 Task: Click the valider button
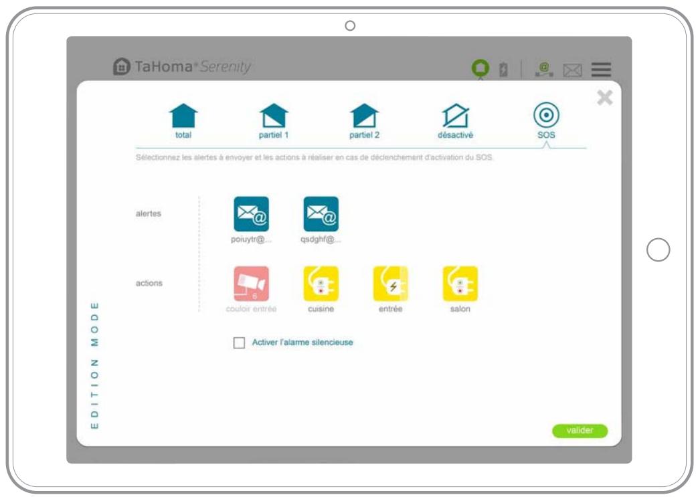pyautogui.click(x=580, y=430)
